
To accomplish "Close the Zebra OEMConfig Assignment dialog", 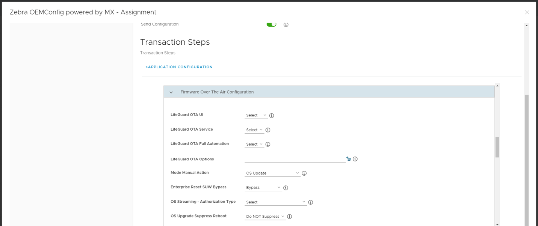I will click(527, 12).
